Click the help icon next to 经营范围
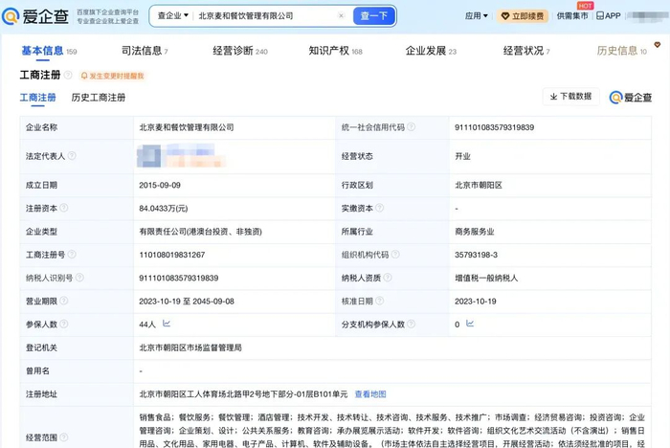Screen dimensions: 670x448 64,437
